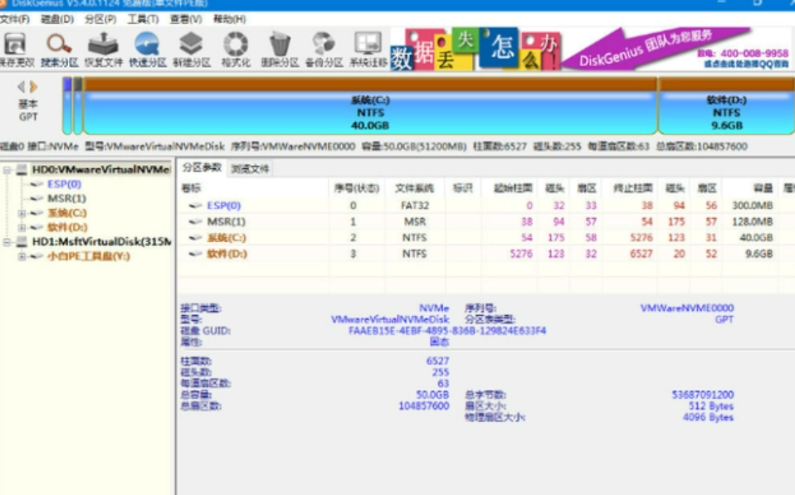The height and width of the screenshot is (495, 795).
Task: Select 软件(D:) in the disk tree
Action: 67,227
